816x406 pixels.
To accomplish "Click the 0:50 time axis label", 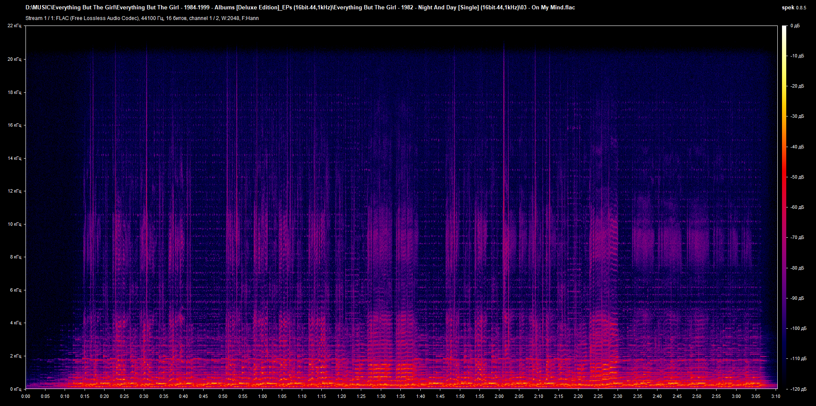I will coord(223,396).
